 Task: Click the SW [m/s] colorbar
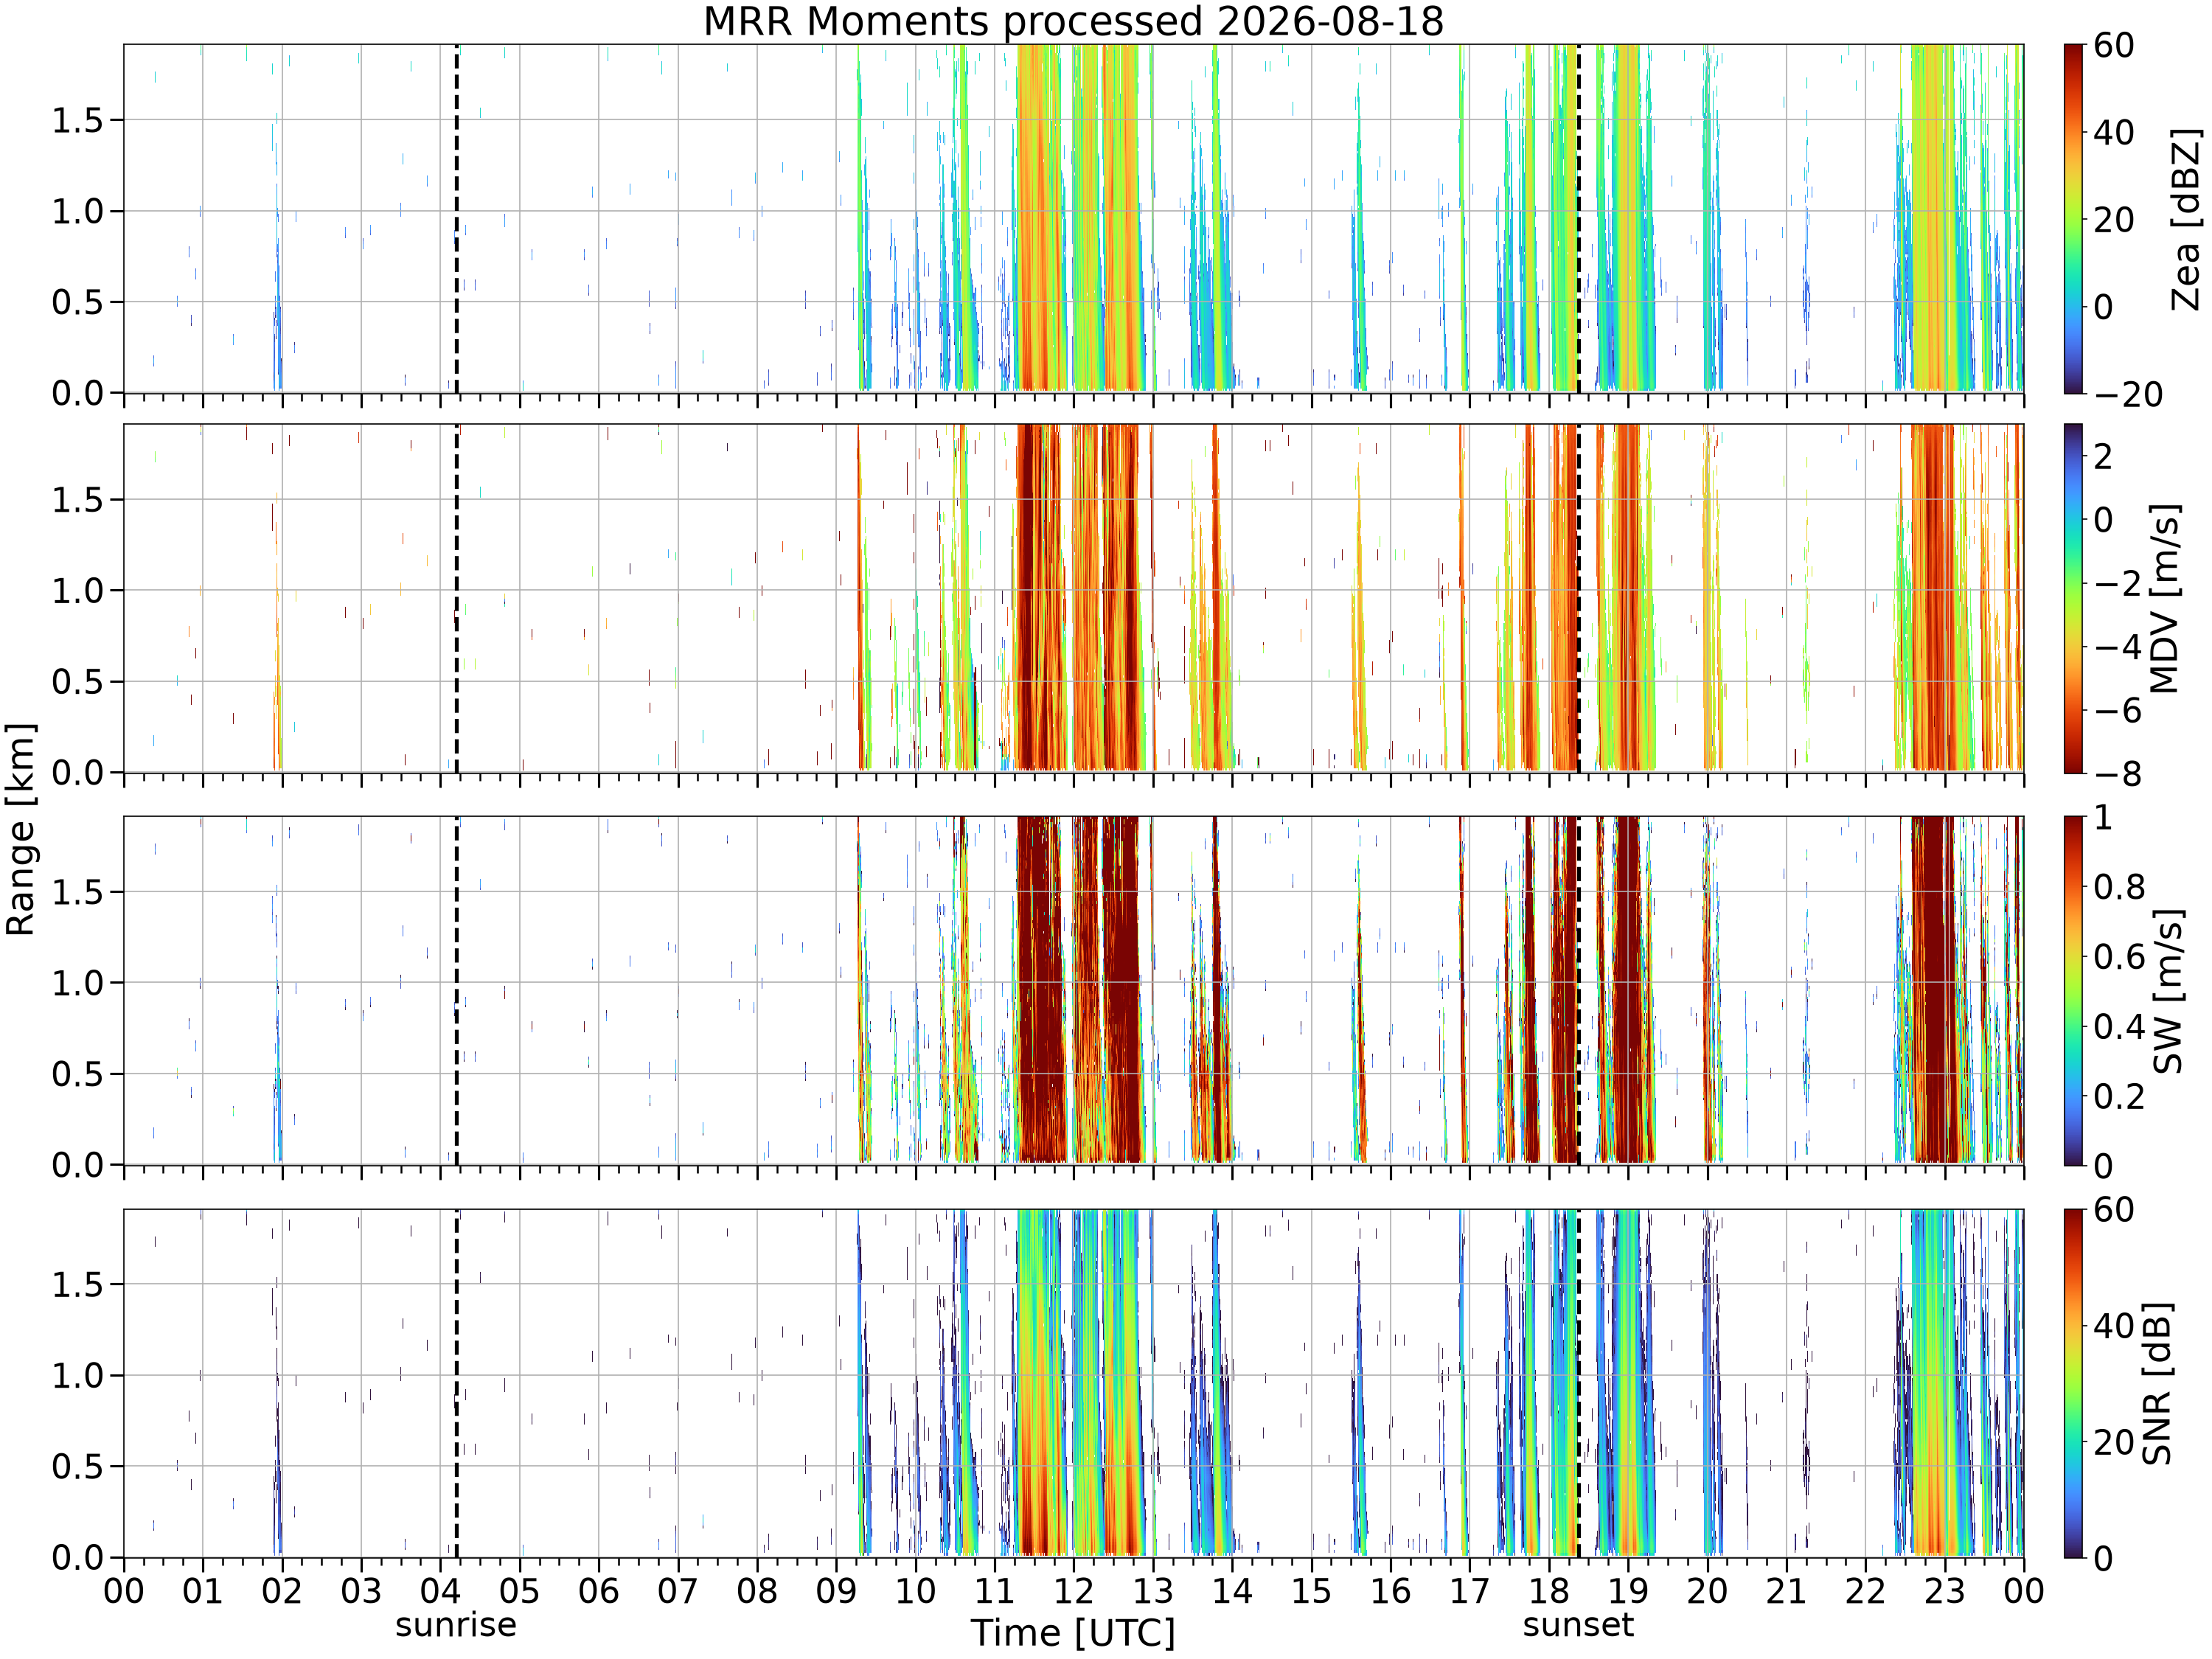pyautogui.click(x=2073, y=991)
